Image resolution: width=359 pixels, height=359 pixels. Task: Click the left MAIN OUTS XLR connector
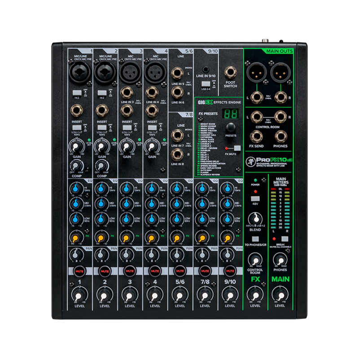click(256, 73)
